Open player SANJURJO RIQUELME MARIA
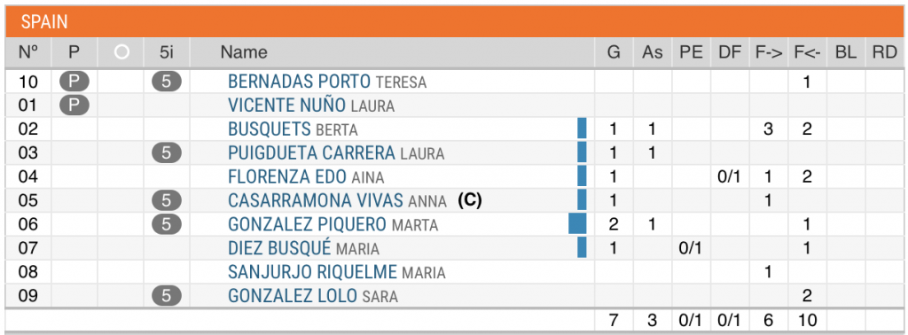The height and width of the screenshot is (335, 908). [x=337, y=272]
